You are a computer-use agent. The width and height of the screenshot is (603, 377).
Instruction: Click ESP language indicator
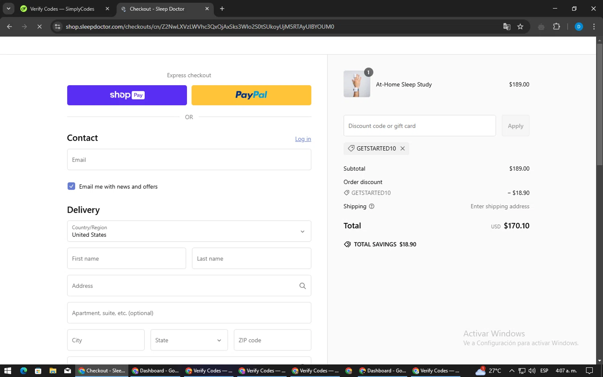coord(544,371)
